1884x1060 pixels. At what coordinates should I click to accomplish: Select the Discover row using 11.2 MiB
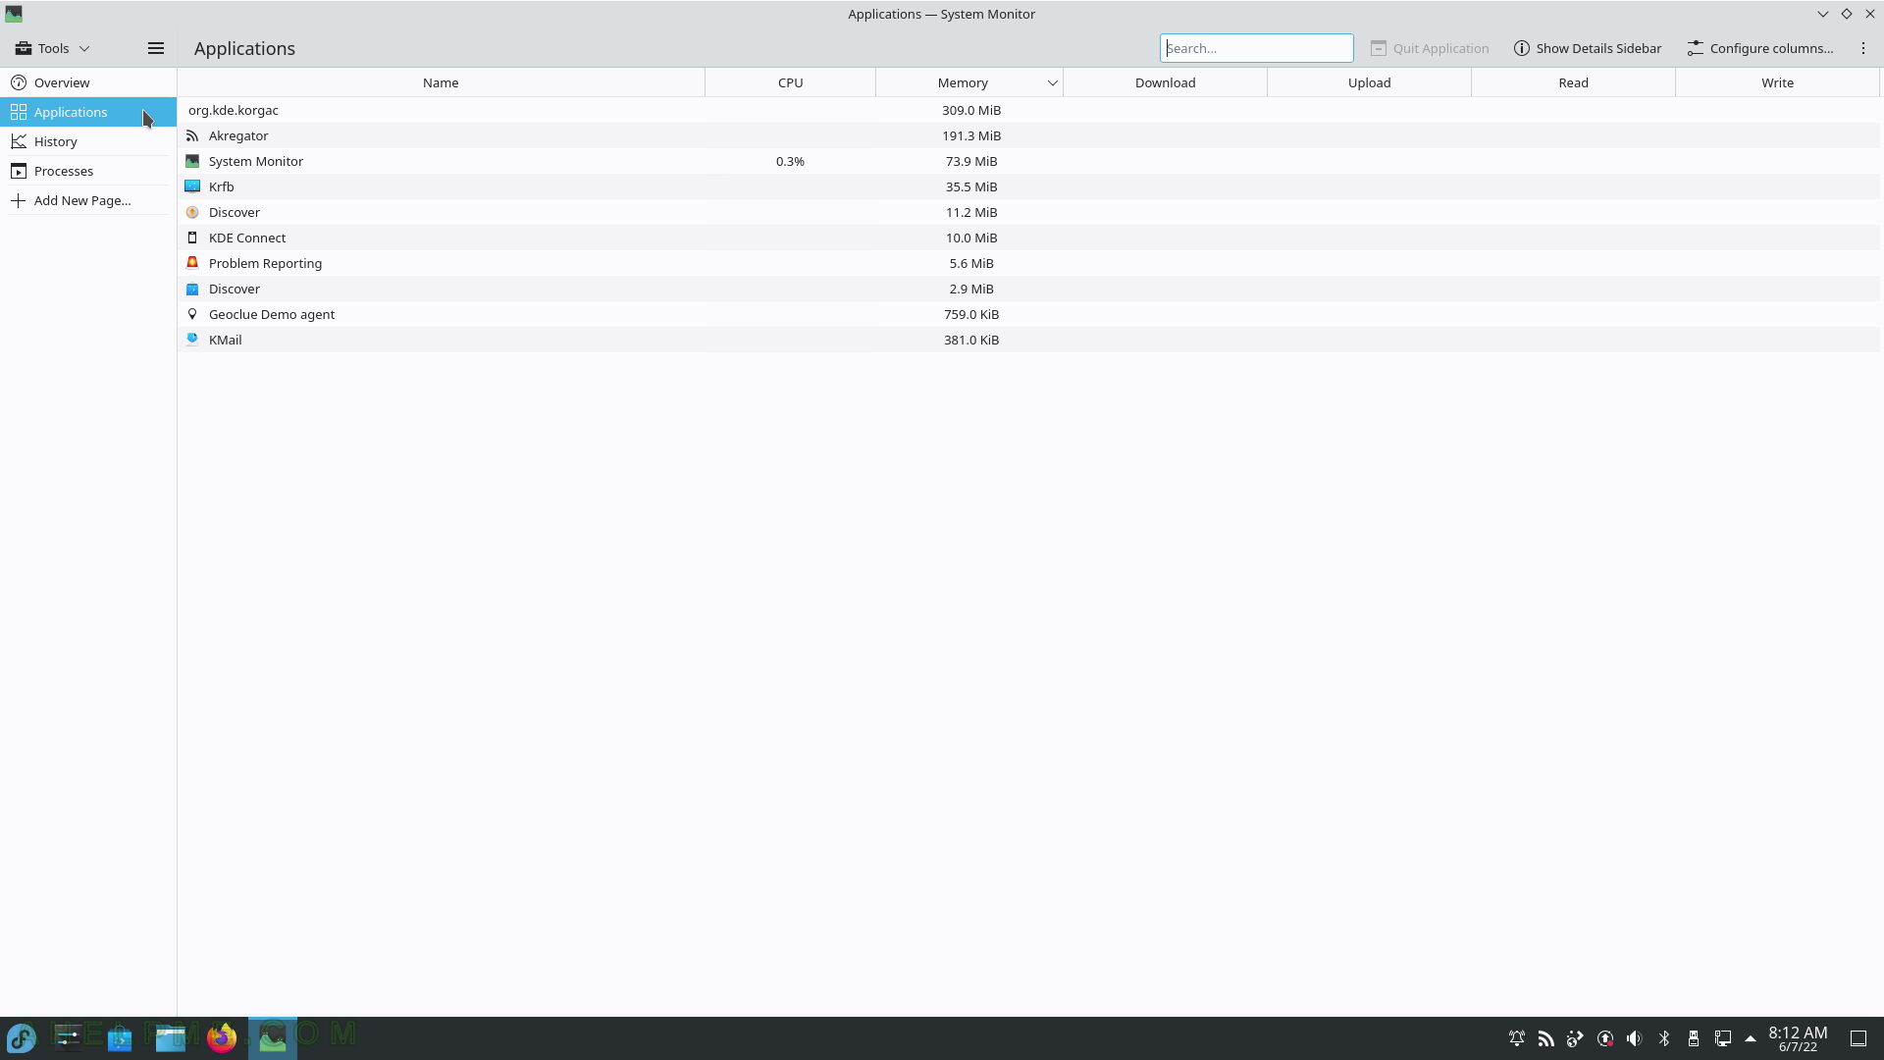[x=1028, y=212]
